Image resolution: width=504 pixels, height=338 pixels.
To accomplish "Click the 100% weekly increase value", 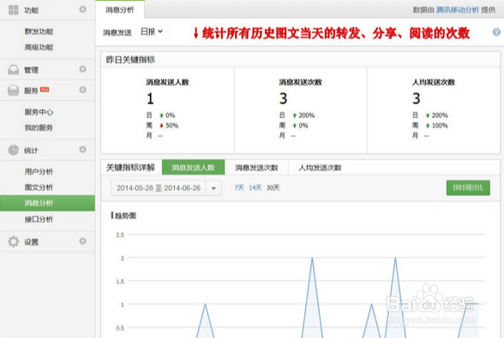I will click(440, 126).
